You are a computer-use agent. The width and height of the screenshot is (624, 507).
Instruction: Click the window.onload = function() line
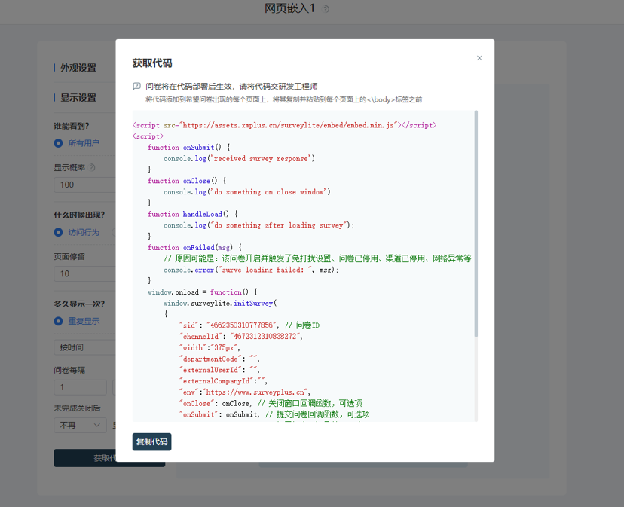[x=203, y=292]
